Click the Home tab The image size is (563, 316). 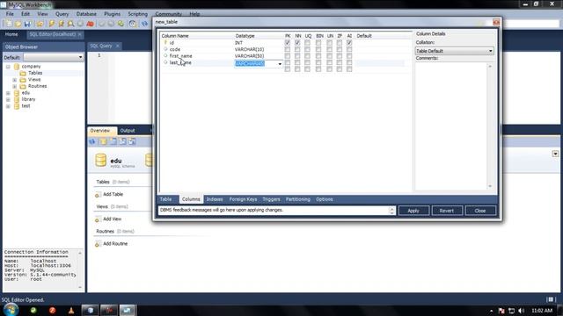[x=11, y=34]
